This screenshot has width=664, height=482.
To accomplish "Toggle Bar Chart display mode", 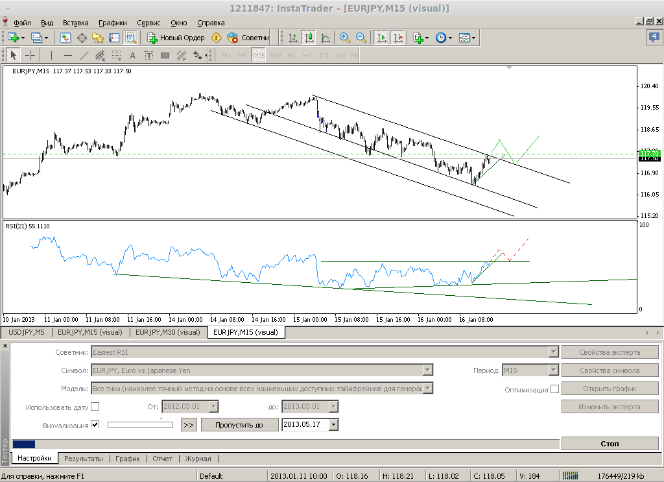I will (293, 38).
